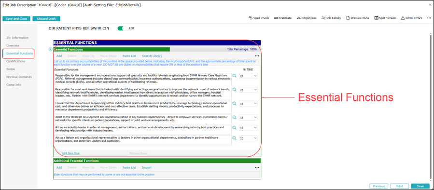This screenshot has width=434, height=190.
Task: Click the bottom Save button
Action: point(420,186)
